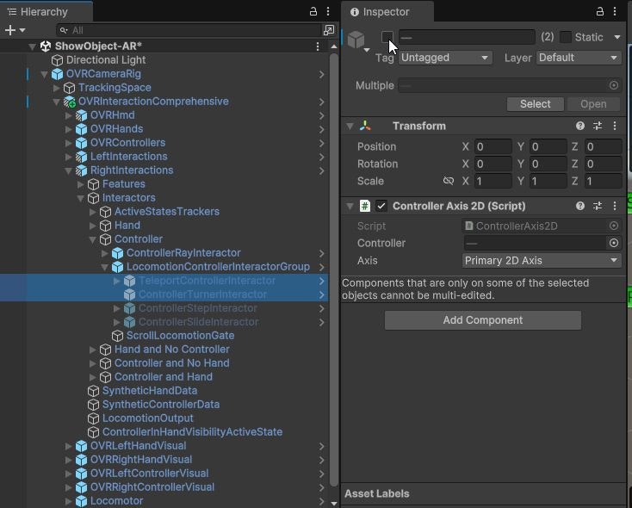
Task: Toggle the GameObject active checkbox
Action: 387,37
